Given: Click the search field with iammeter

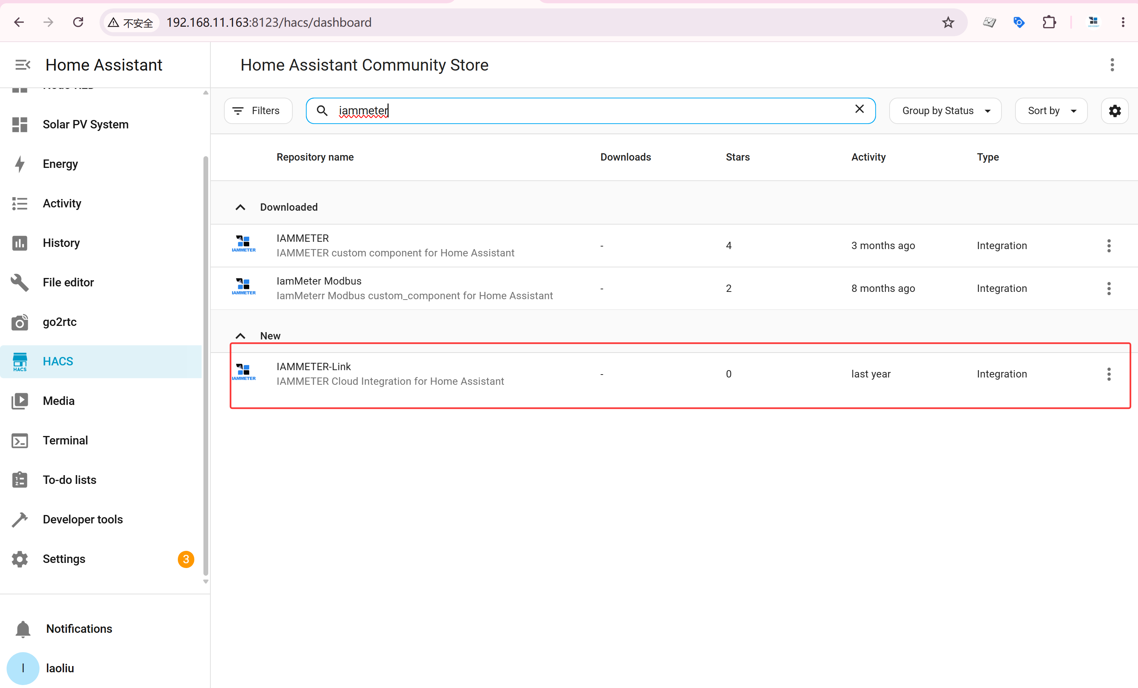Looking at the screenshot, I should pyautogui.click(x=591, y=111).
